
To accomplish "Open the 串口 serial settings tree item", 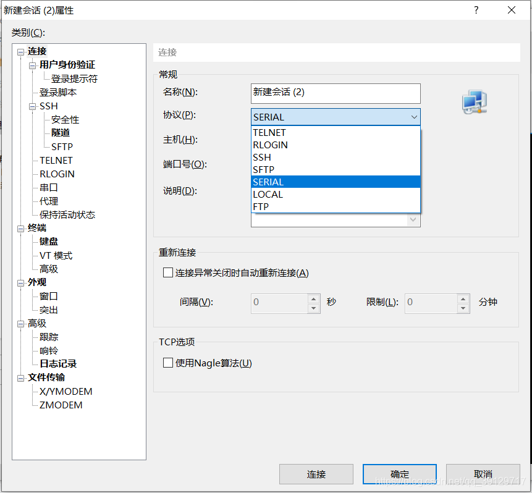I will tap(49, 188).
